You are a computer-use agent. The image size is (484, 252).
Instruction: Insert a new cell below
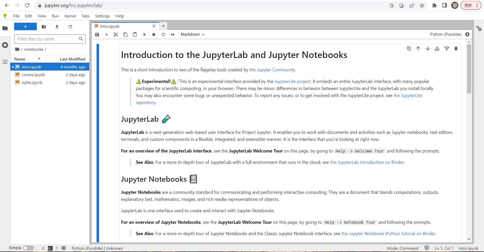[106, 35]
